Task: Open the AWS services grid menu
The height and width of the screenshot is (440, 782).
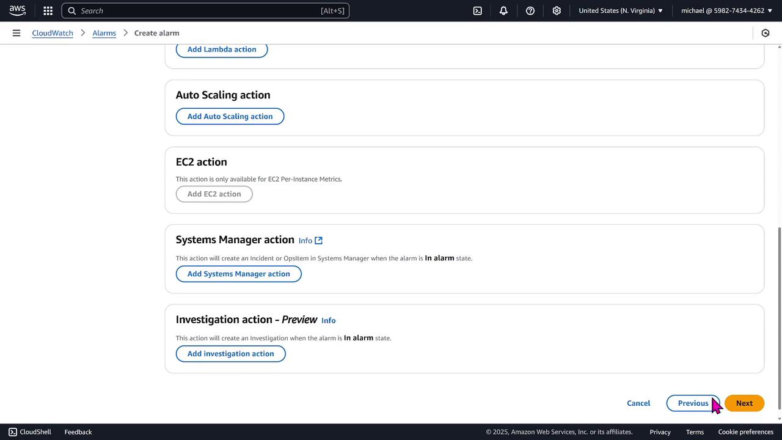Action: pos(48,10)
